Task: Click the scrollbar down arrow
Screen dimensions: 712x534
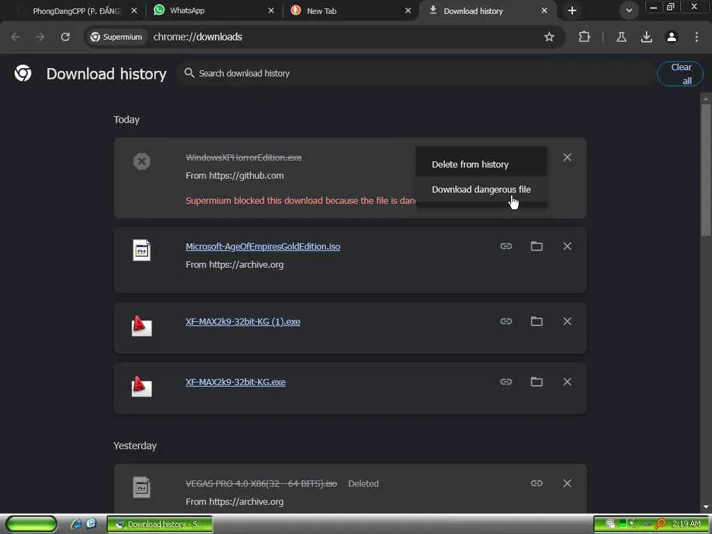Action: click(x=706, y=507)
